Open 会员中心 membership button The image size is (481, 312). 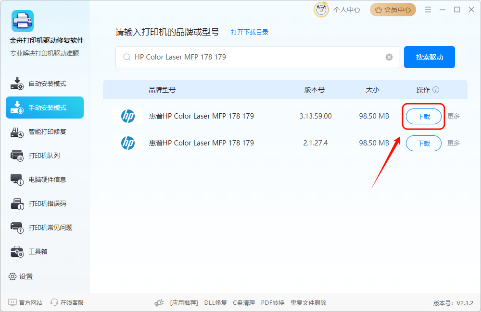point(393,10)
